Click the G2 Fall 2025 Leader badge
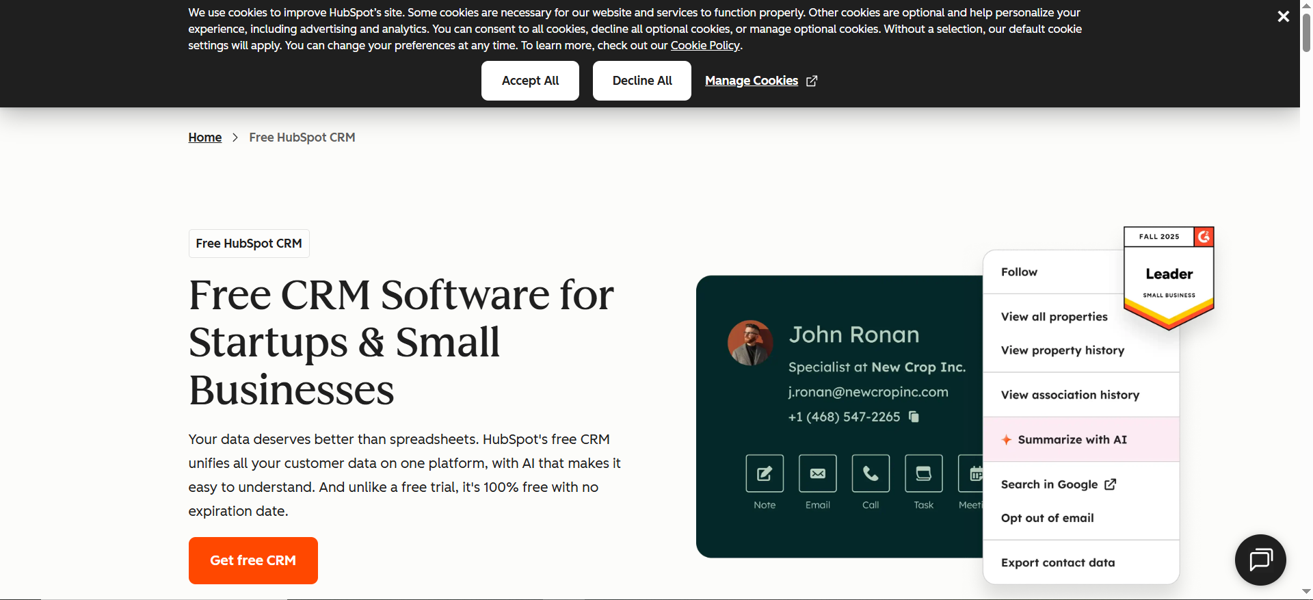 click(x=1169, y=278)
